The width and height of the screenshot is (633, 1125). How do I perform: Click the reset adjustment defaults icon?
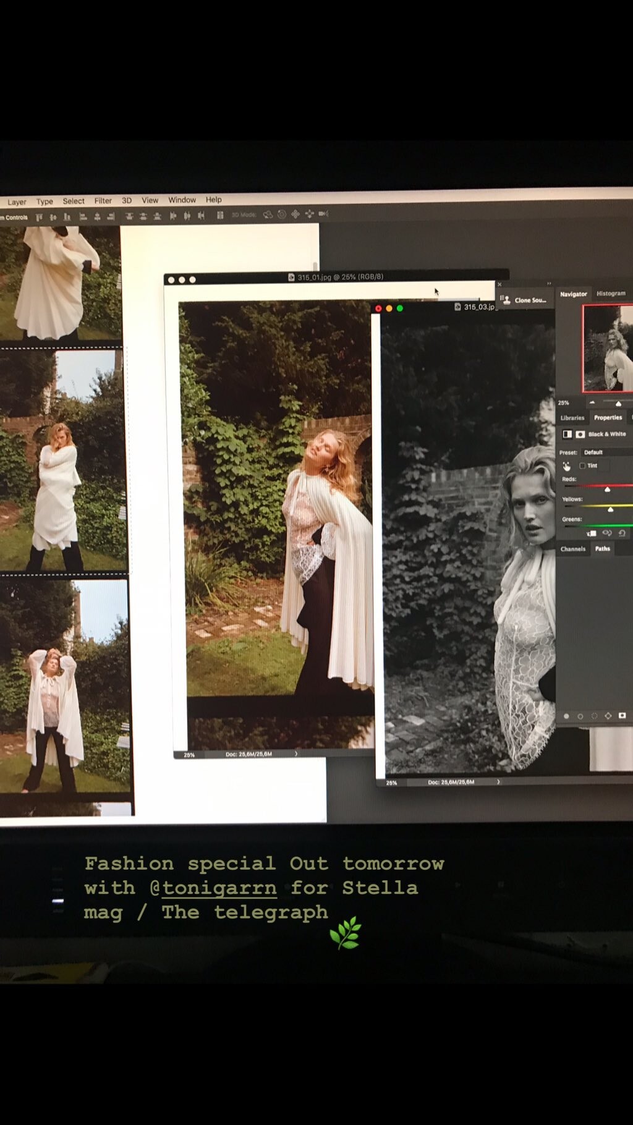click(x=622, y=533)
